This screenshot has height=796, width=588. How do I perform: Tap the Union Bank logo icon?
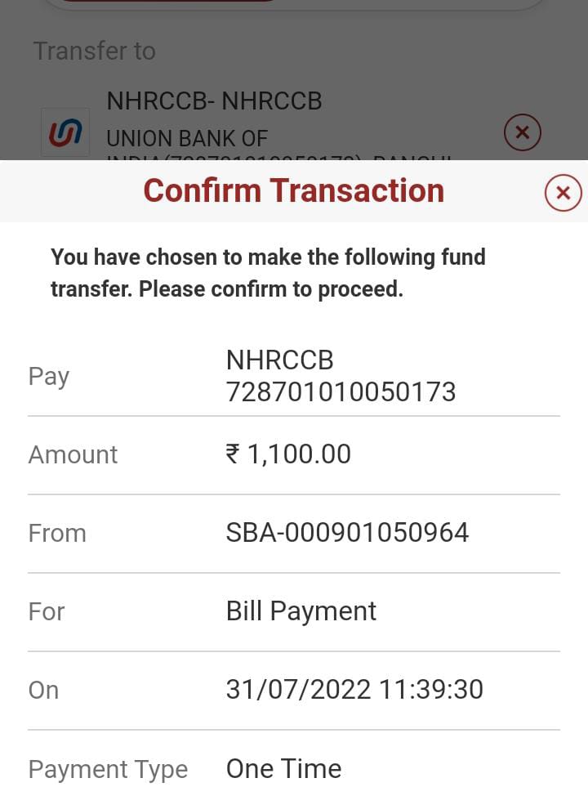pyautogui.click(x=65, y=132)
